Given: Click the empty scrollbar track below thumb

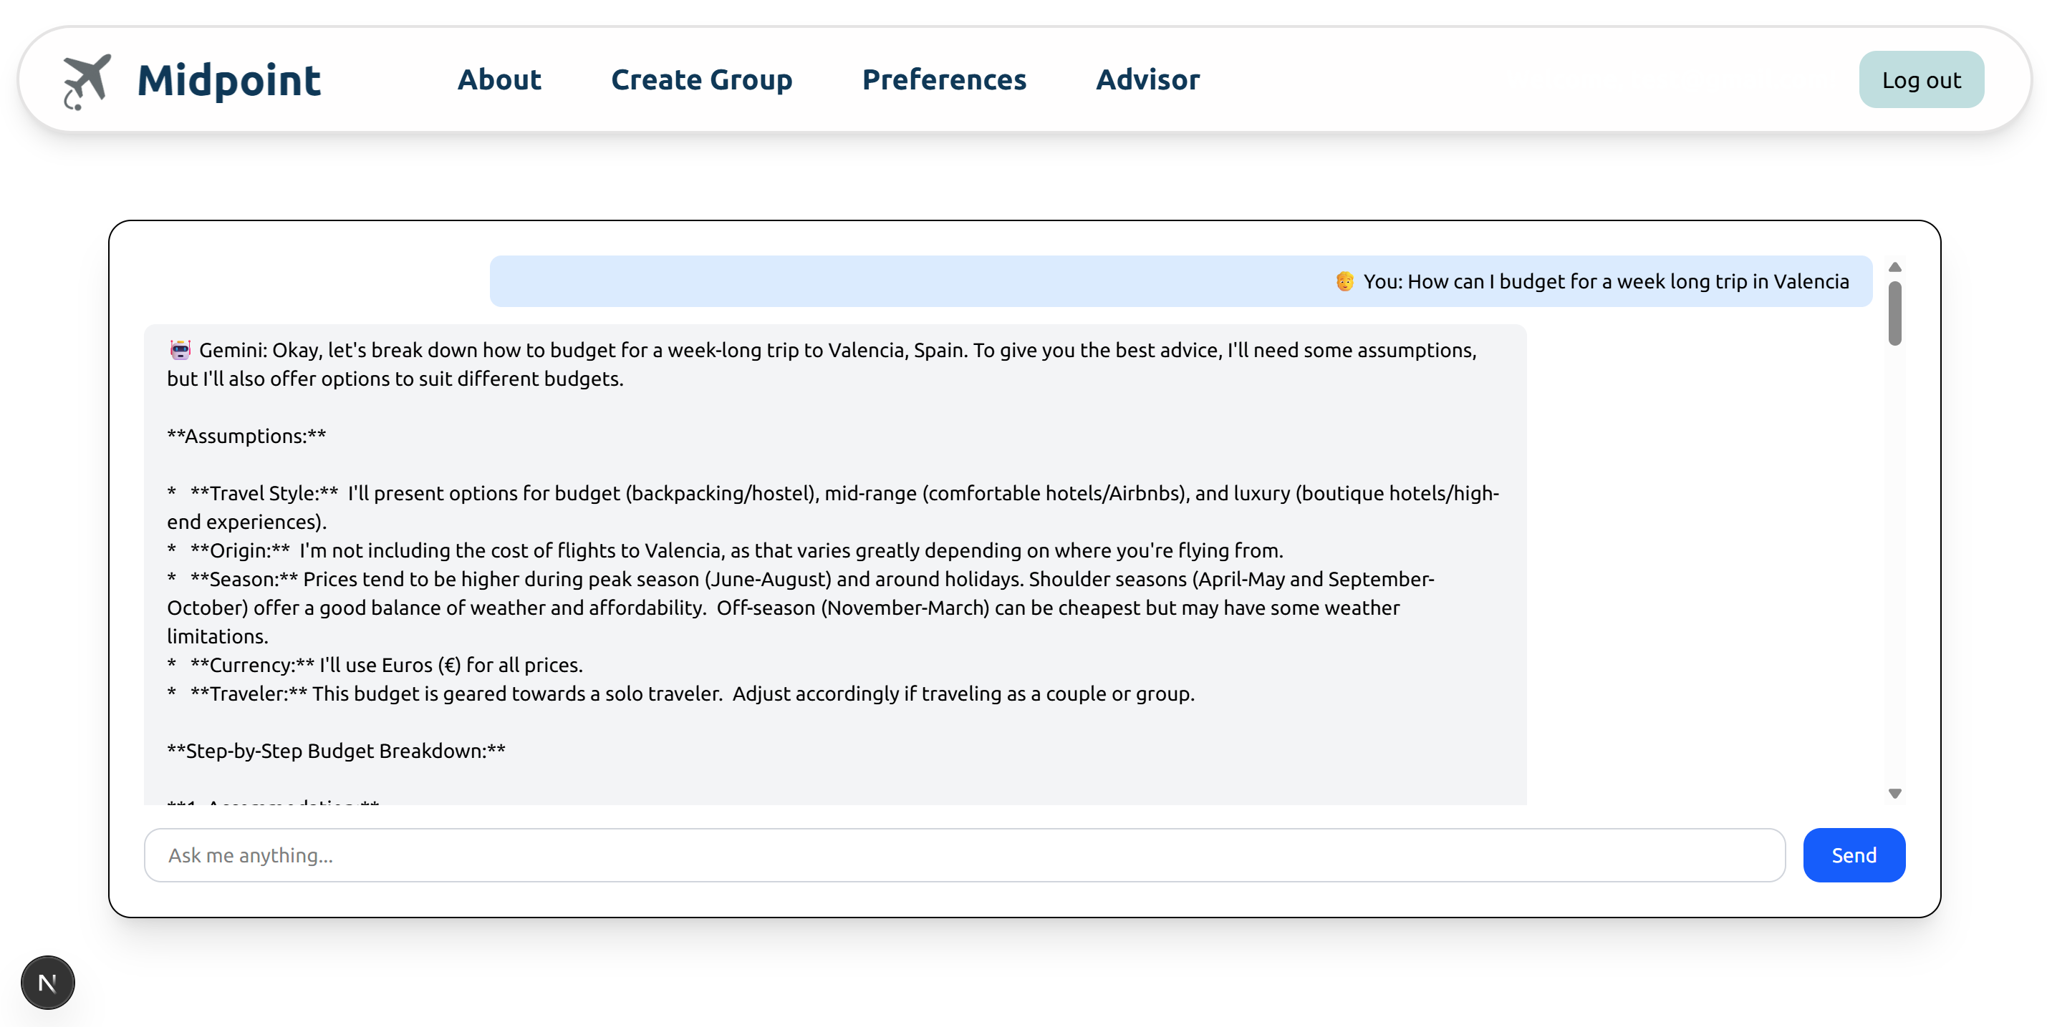Looking at the screenshot, I should click(x=1894, y=556).
